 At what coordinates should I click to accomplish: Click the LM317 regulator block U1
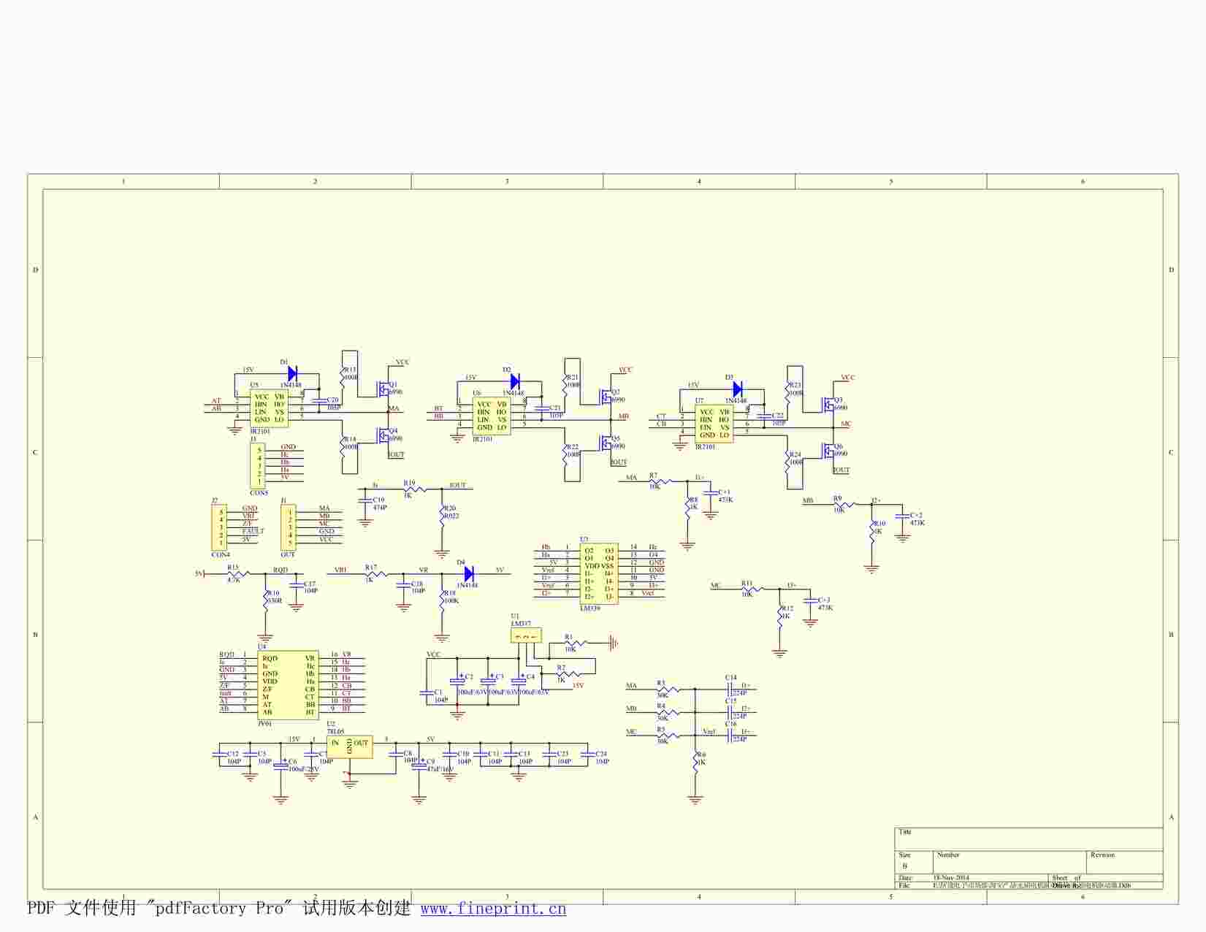526,635
